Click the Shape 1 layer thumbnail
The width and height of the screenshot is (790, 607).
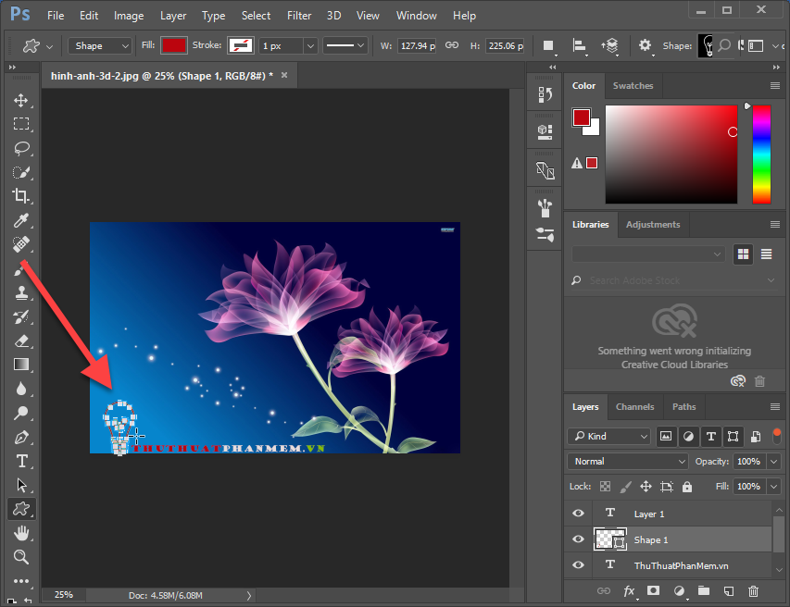click(610, 539)
